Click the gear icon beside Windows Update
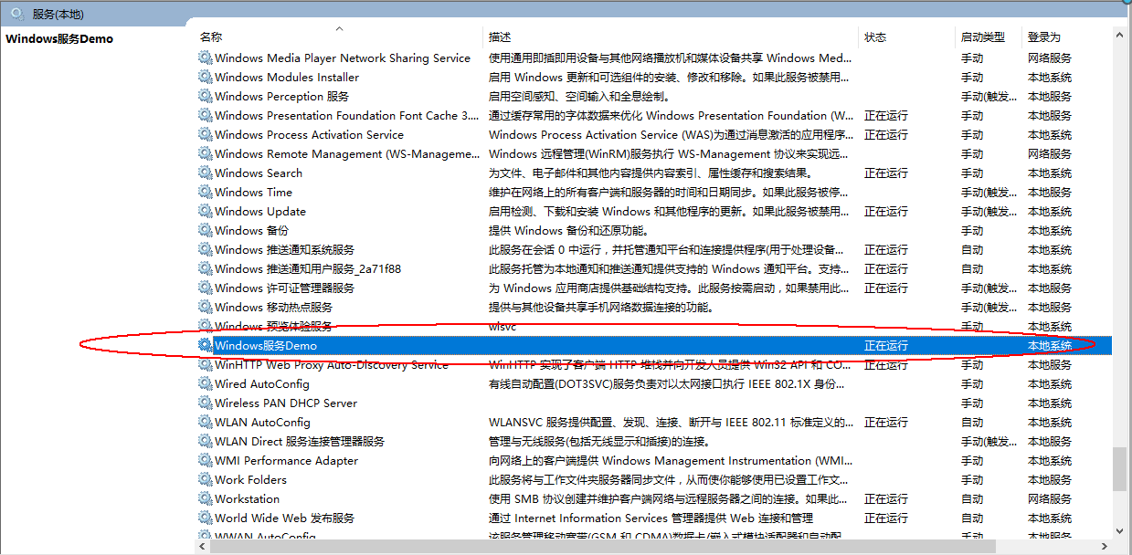The image size is (1132, 555). coord(206,211)
